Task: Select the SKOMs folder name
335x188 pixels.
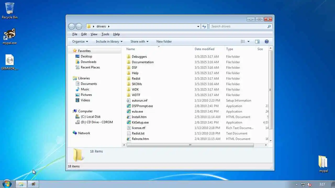Action: 137,84
